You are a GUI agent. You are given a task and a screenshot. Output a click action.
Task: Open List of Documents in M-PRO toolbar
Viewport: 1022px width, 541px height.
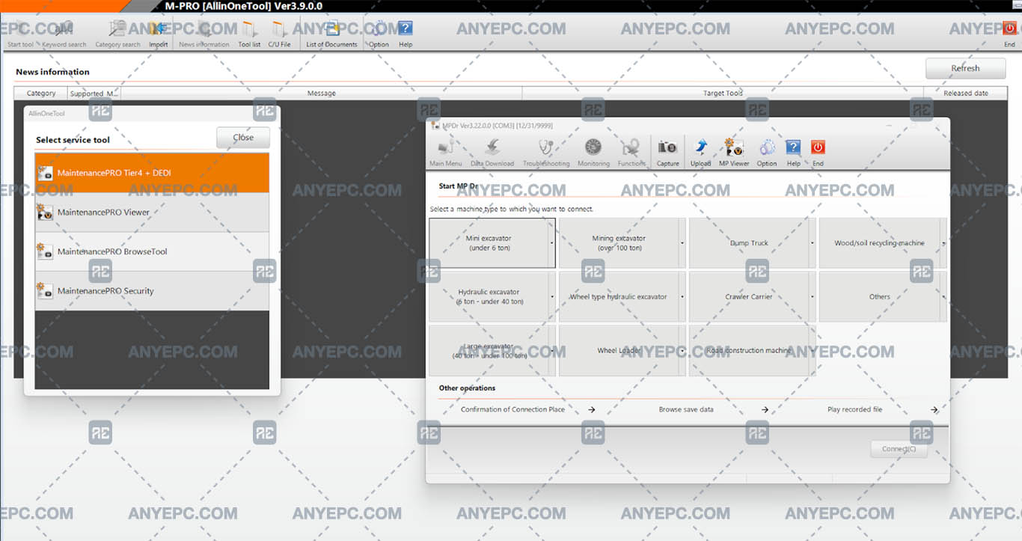(331, 34)
